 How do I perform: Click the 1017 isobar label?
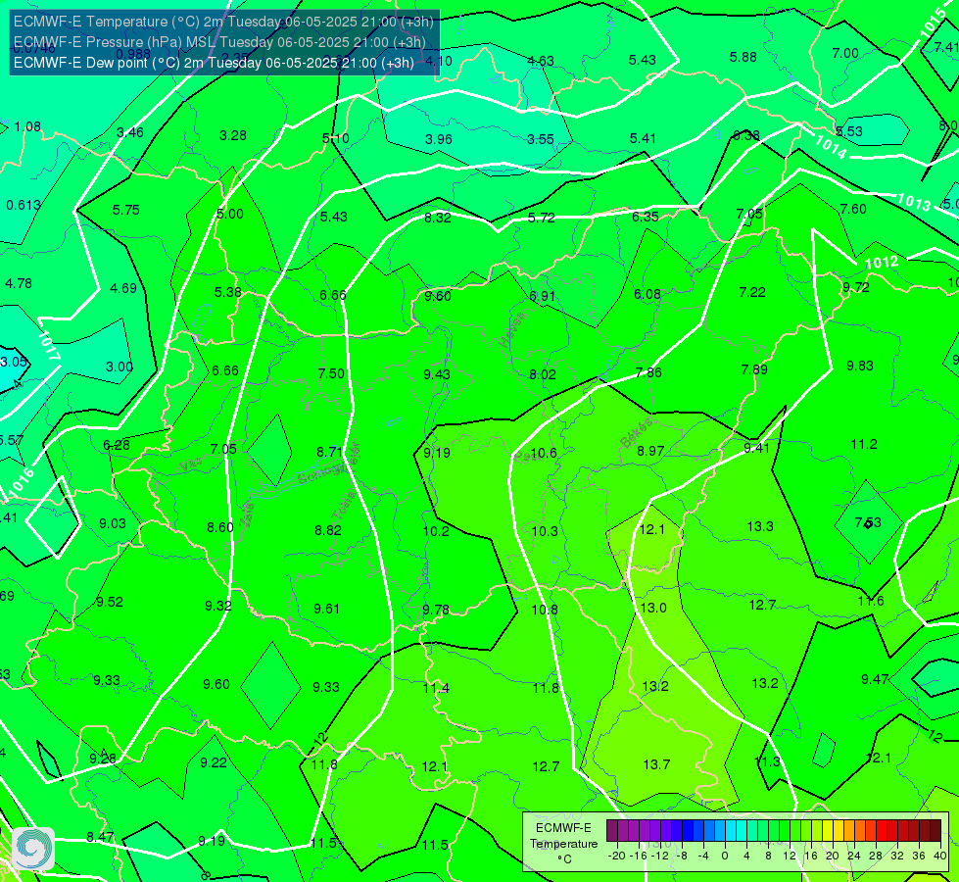tap(49, 346)
